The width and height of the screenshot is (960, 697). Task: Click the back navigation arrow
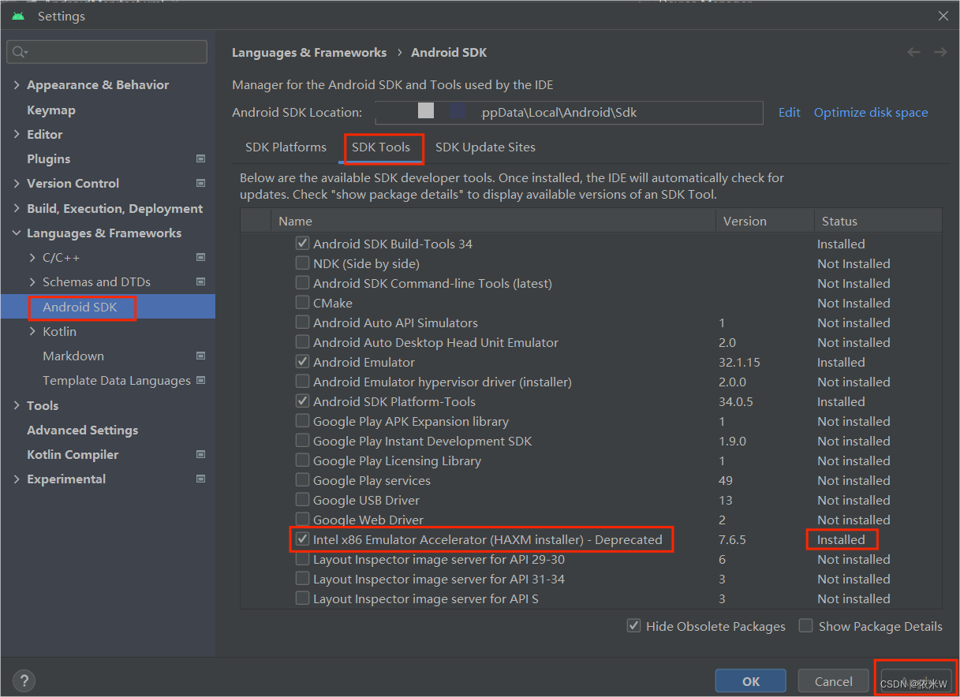pyautogui.click(x=913, y=52)
